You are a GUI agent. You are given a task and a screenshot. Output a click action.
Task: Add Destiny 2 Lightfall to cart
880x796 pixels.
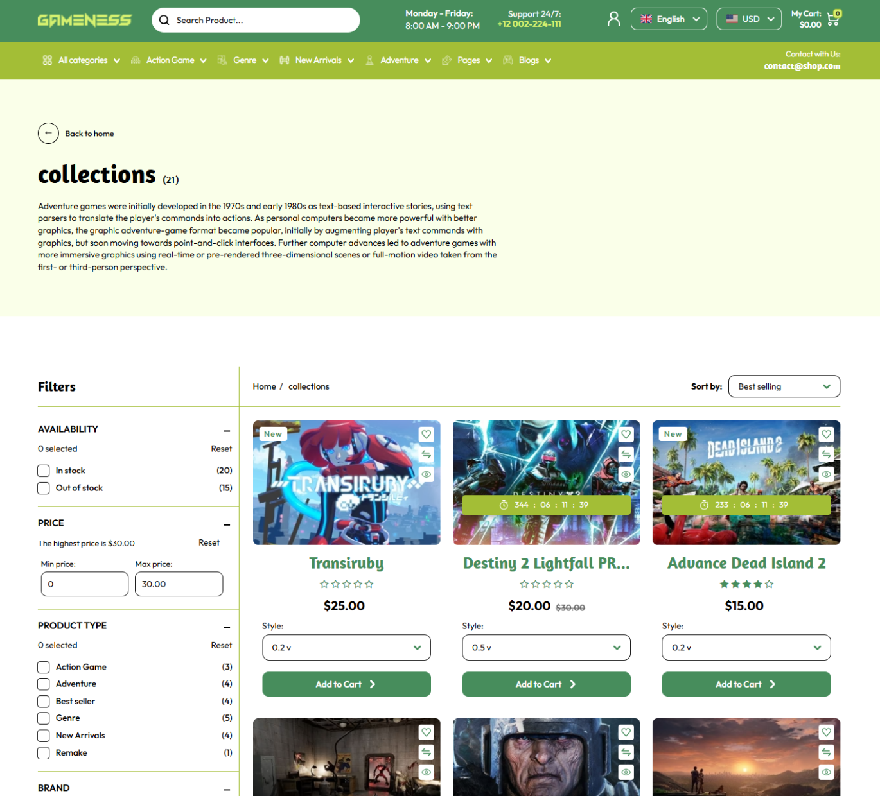click(x=547, y=684)
